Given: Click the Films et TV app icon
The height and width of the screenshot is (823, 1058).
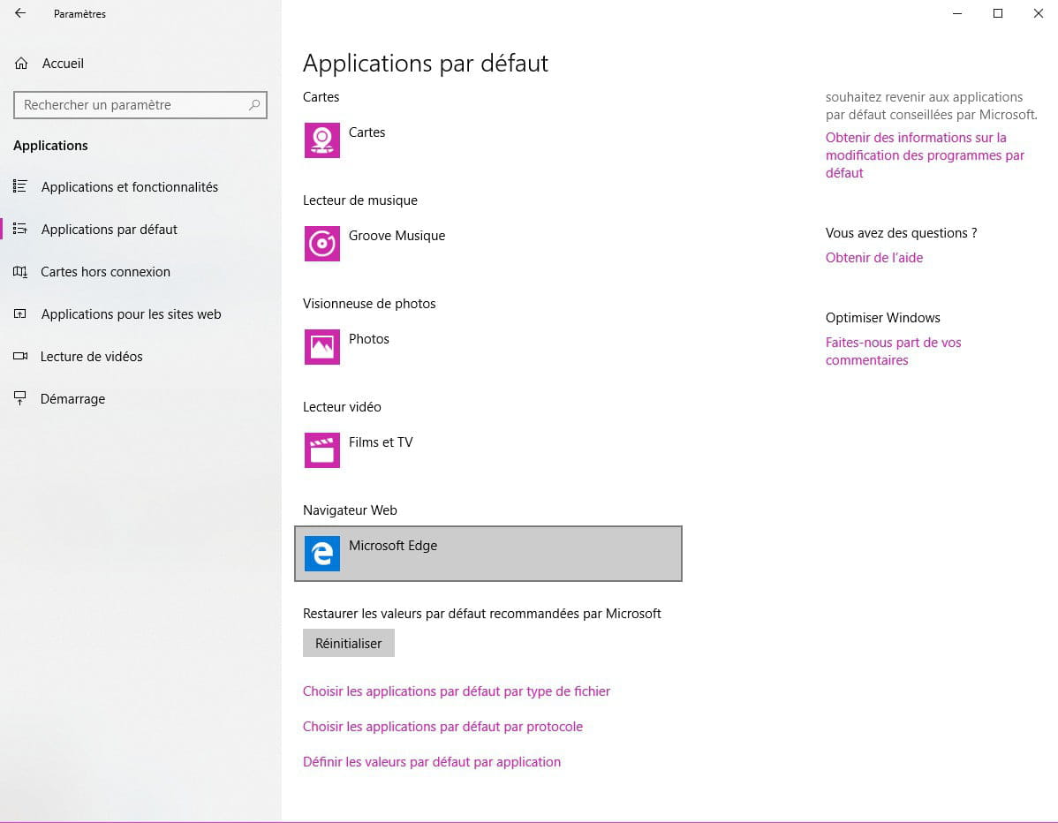Looking at the screenshot, I should 321,450.
